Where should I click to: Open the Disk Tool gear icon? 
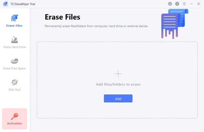pos(14,82)
